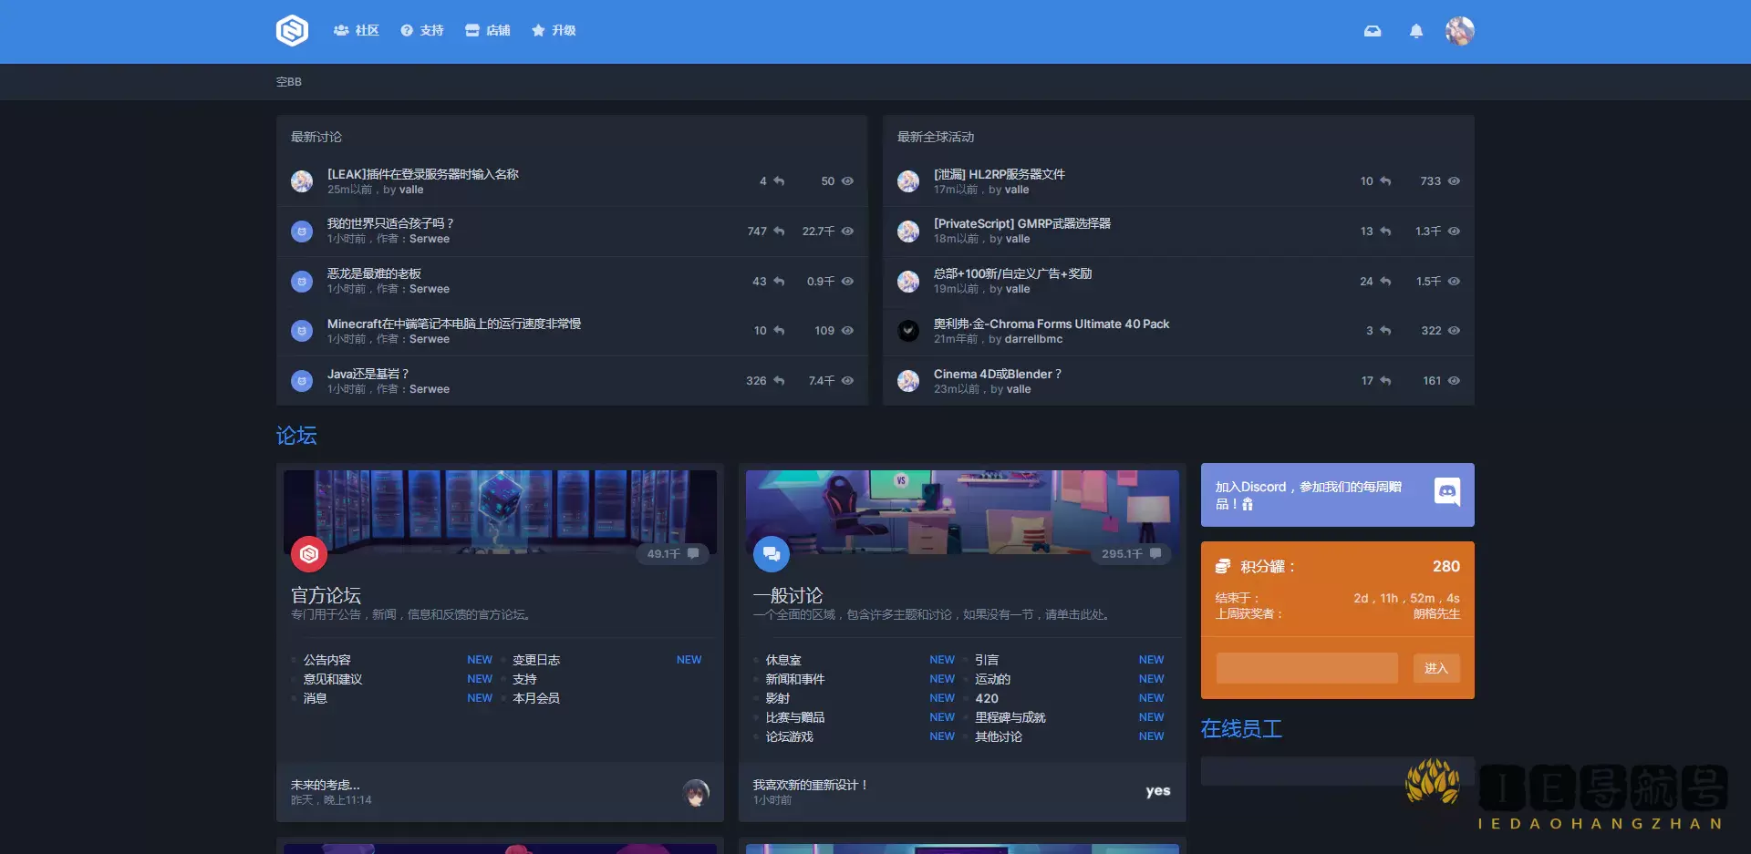Click the eye icon beside 733 views

(1454, 181)
